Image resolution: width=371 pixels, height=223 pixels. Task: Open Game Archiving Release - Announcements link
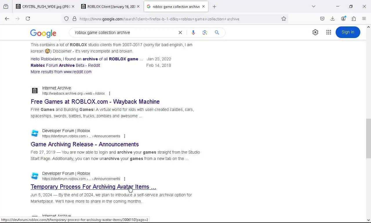pyautogui.click(x=85, y=144)
